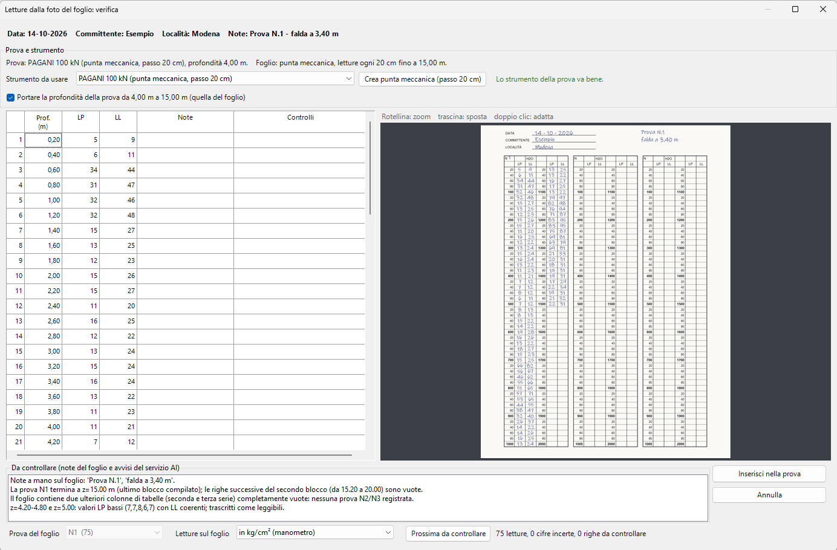Cancel the dialog with 'Annulla'
Screen dimensions: 837x550
(769, 495)
